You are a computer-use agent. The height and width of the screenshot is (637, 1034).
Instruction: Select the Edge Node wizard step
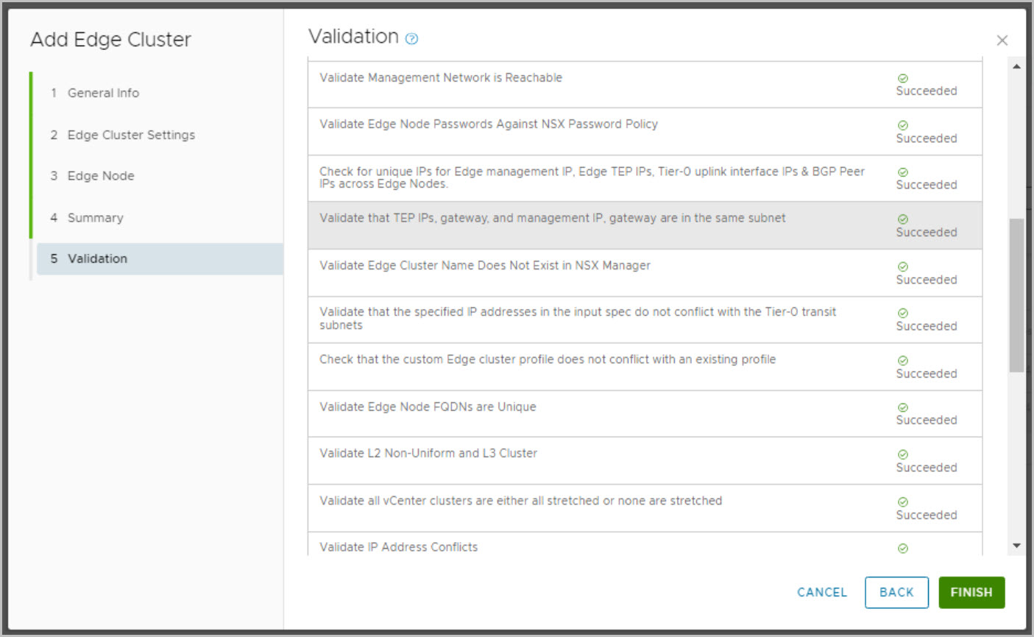pos(101,176)
